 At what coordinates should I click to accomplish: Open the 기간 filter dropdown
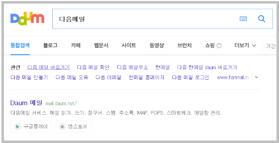coord(269,46)
